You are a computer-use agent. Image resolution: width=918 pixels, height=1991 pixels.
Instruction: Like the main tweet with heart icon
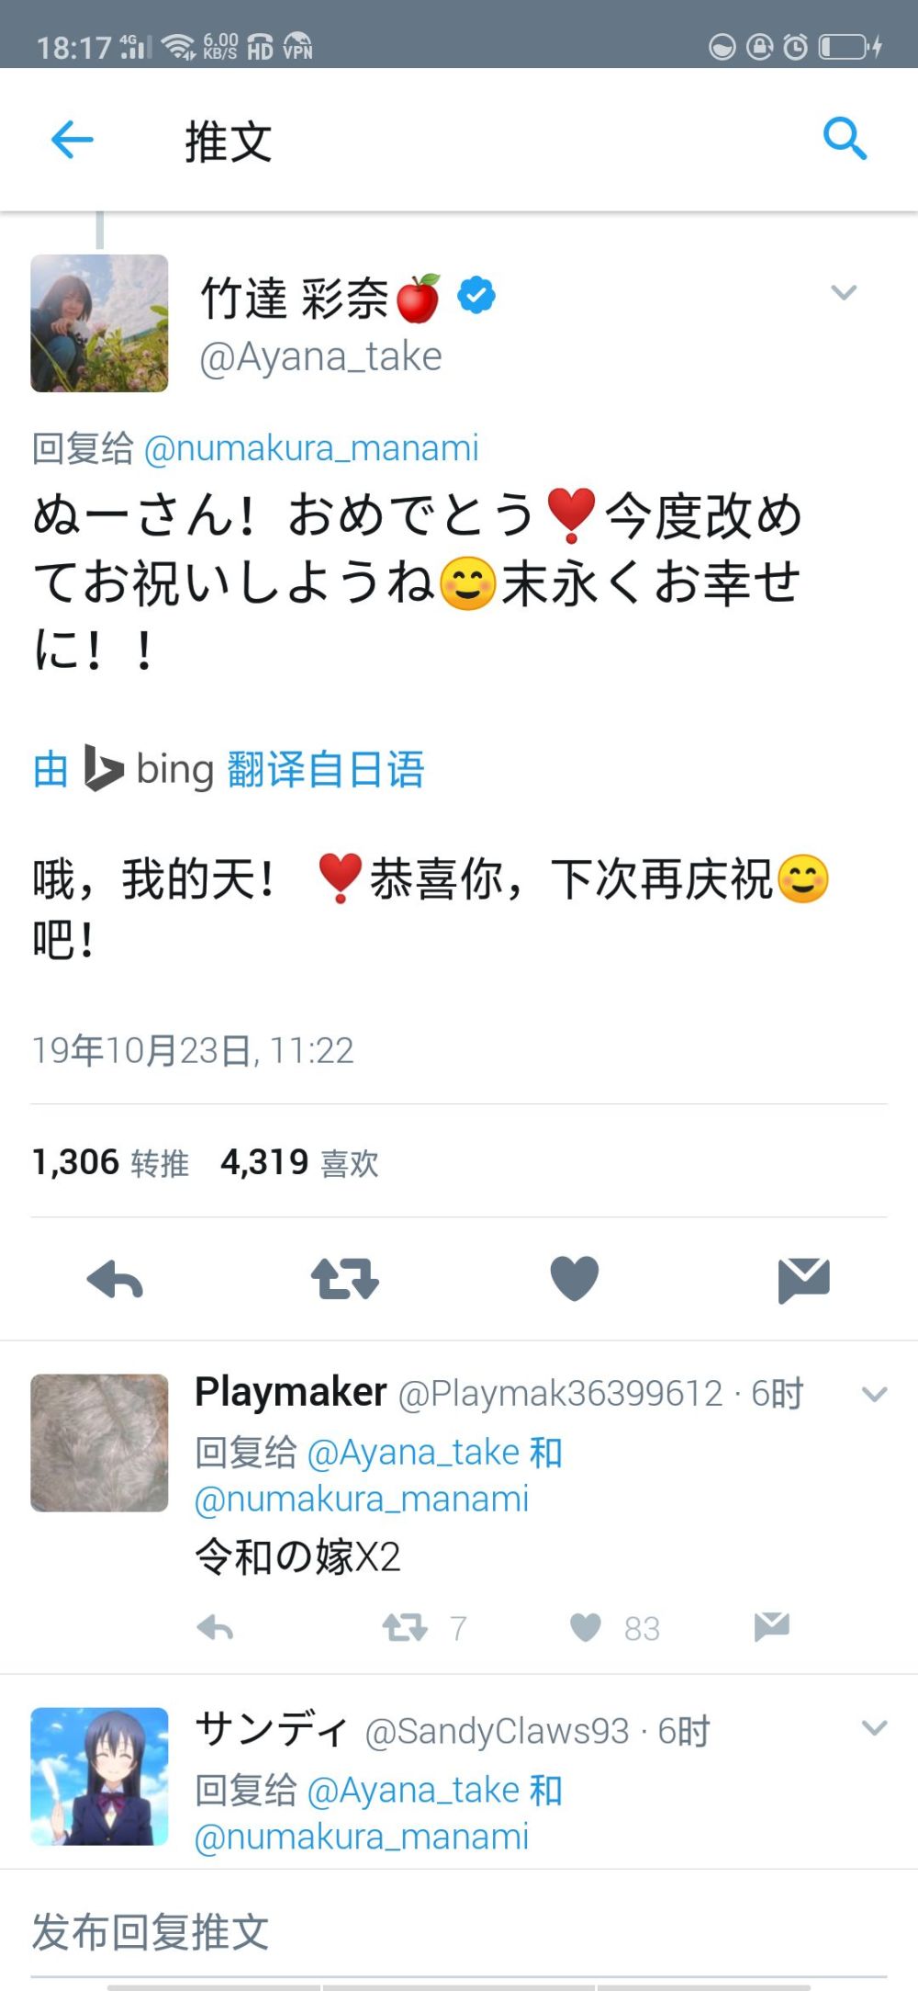tap(575, 1278)
